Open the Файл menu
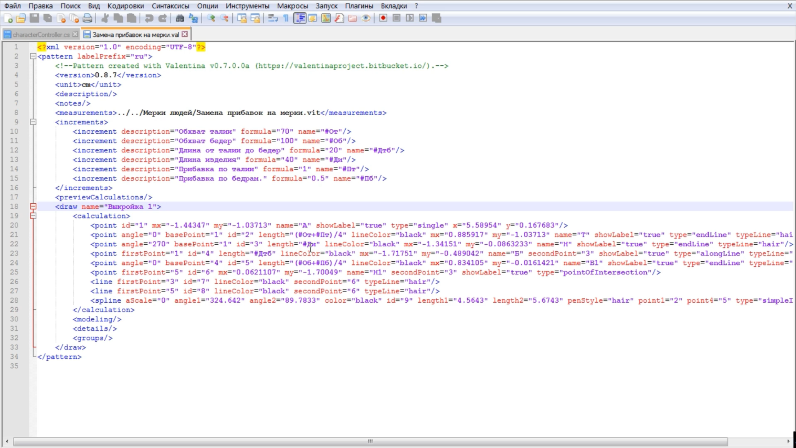The height and width of the screenshot is (448, 796). click(12, 6)
